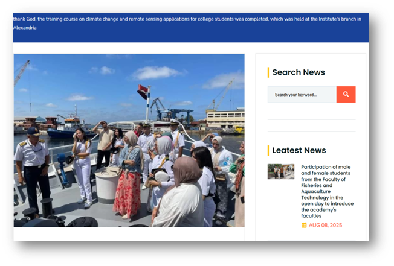The width and height of the screenshot is (394, 266).
Task: Click the orange magnifier search button
Action: (346, 95)
